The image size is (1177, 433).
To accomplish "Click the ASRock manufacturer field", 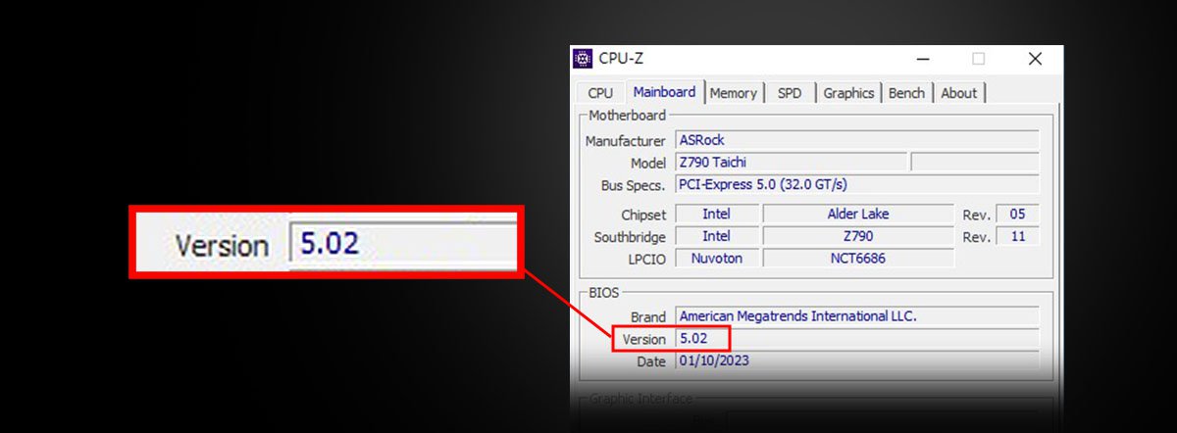I will pyautogui.click(x=856, y=140).
